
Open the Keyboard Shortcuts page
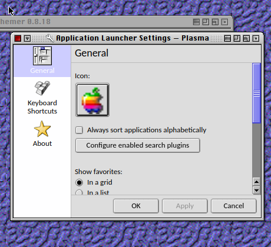point(42,98)
